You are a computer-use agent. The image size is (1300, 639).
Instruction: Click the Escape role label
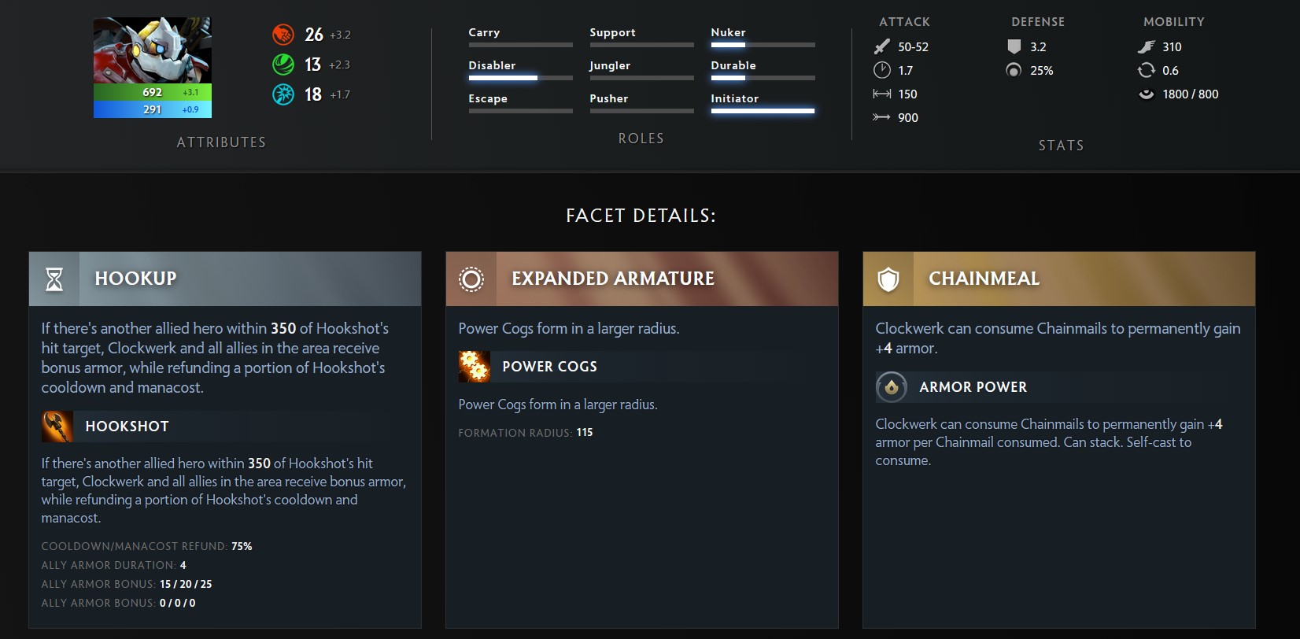click(x=488, y=98)
